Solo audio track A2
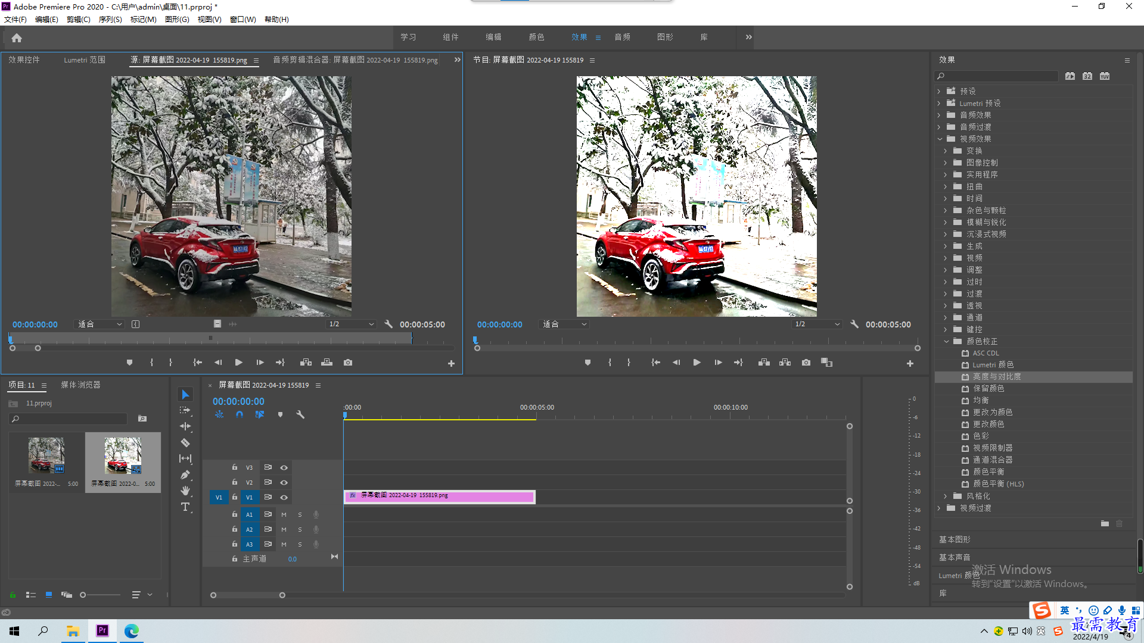Image resolution: width=1144 pixels, height=643 pixels. tap(300, 529)
